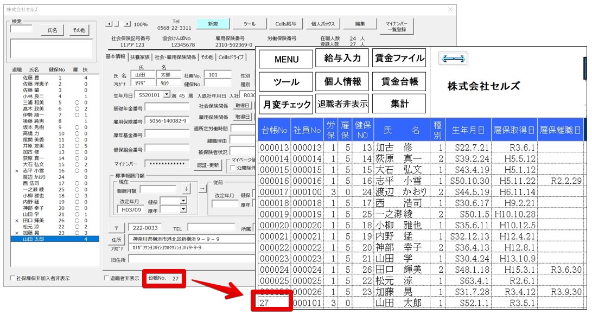
Task: Click the cell 000101 in 社員No column
Action: coord(307,303)
